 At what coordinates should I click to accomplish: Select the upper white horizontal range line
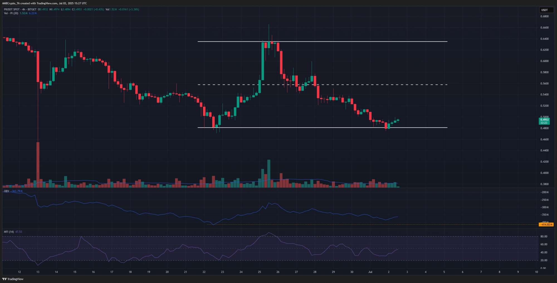tap(323, 41)
